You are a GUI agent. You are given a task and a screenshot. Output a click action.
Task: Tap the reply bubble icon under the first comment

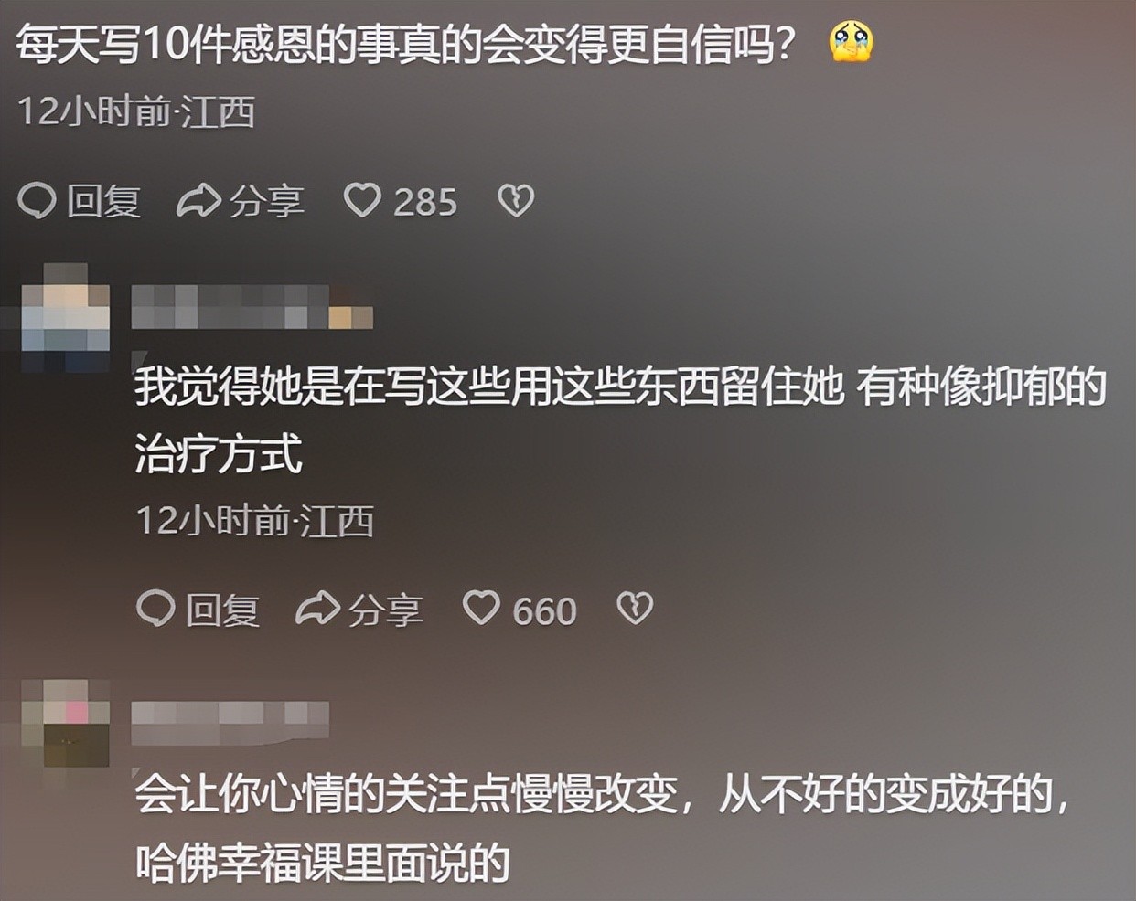click(38, 201)
